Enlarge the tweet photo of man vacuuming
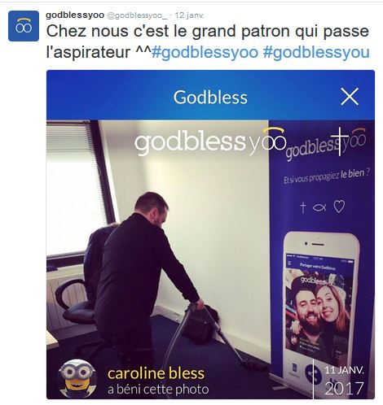 tap(210, 259)
